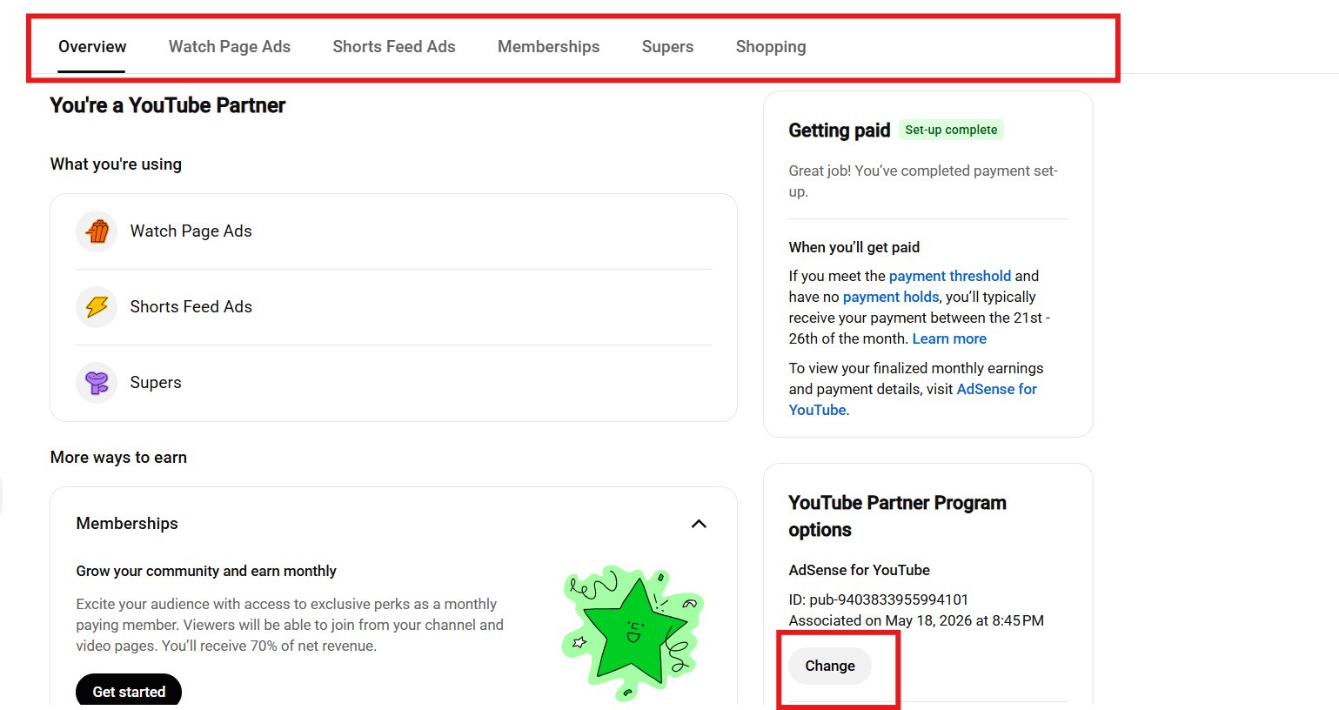Click Change for AdSense for YouTube
Screen dimensions: 1339x710
tap(830, 666)
